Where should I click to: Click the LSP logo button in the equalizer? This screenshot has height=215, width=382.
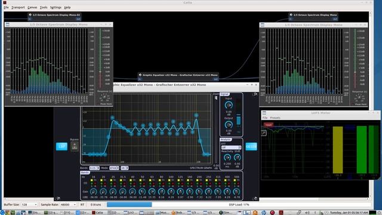61,146
